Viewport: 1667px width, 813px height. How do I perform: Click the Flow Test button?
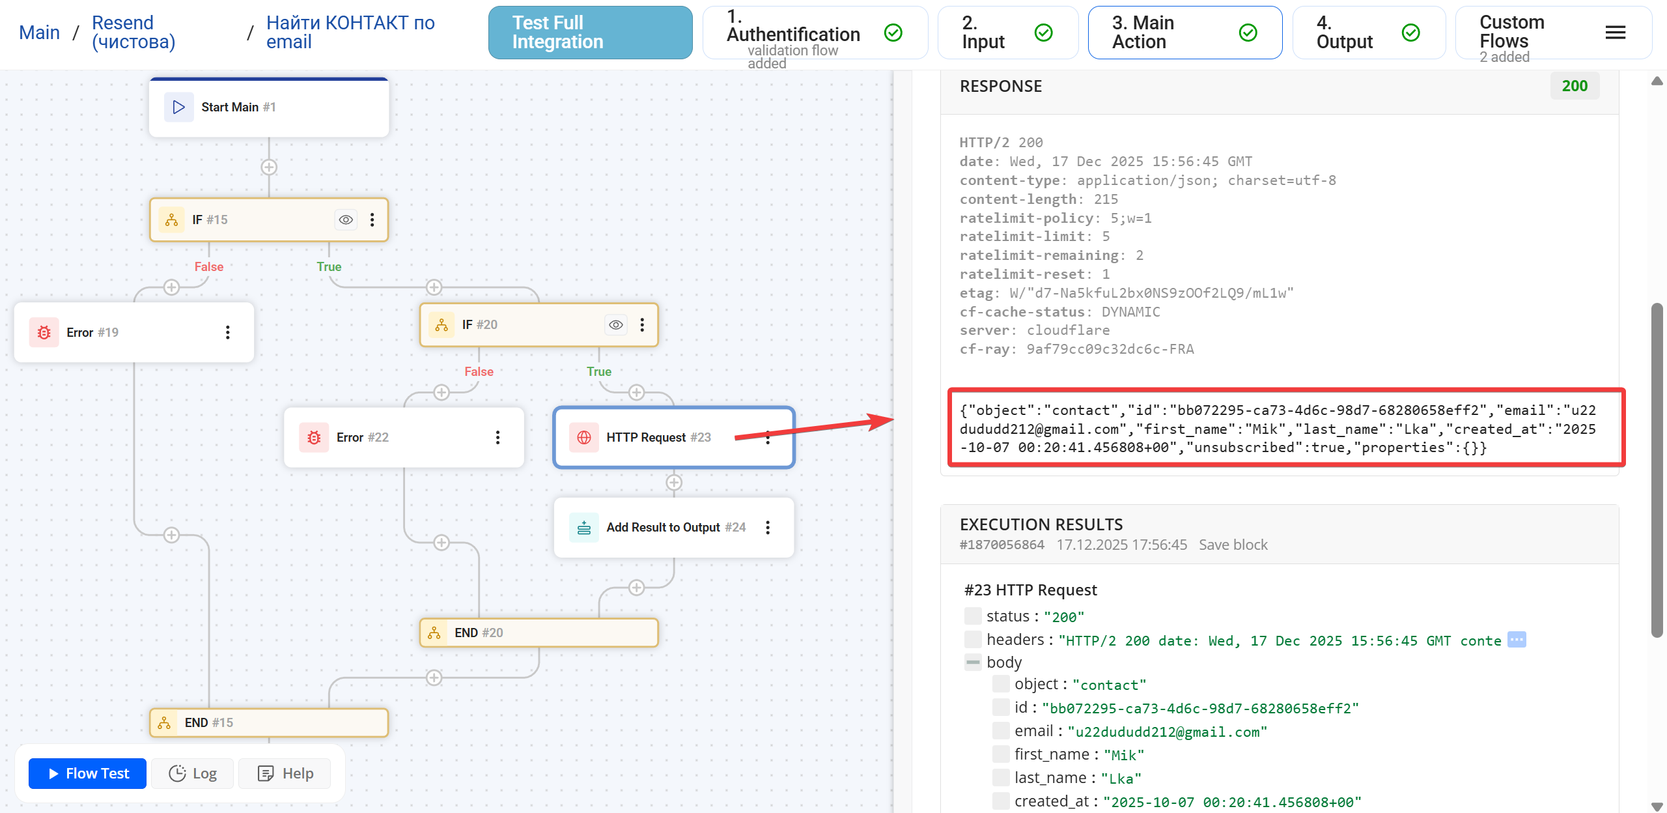[x=87, y=773]
